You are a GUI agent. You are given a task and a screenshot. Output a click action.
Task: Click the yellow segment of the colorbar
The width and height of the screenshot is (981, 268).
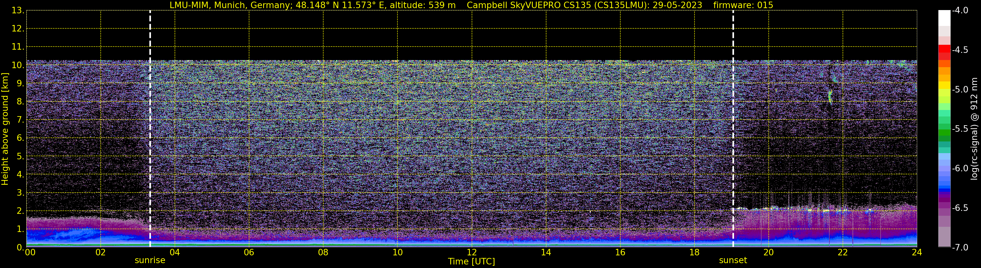click(x=945, y=85)
